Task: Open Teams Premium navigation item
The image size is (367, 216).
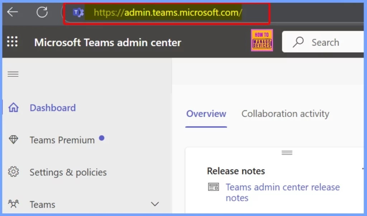Action: pos(62,140)
